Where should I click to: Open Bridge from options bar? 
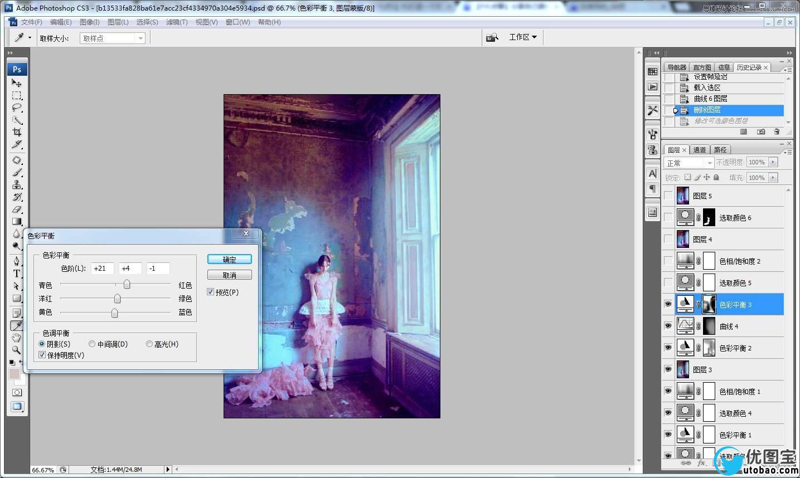[492, 37]
